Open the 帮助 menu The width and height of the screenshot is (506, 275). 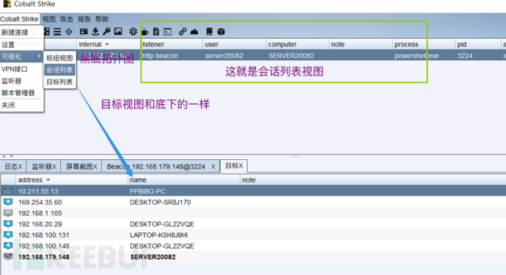[102, 19]
